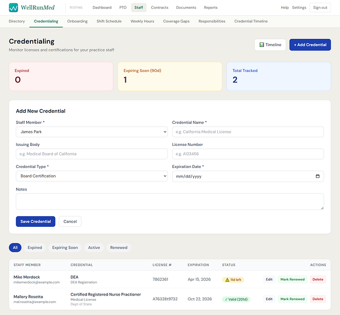This screenshot has height=315, width=340.
Task: Click the WellRunMed logo icon
Action: tap(14, 7)
